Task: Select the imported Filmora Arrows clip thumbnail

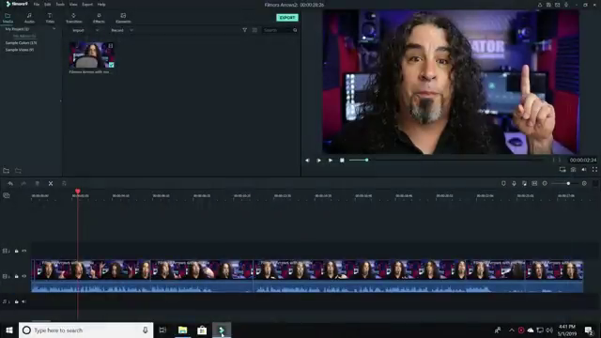Action: pos(92,54)
